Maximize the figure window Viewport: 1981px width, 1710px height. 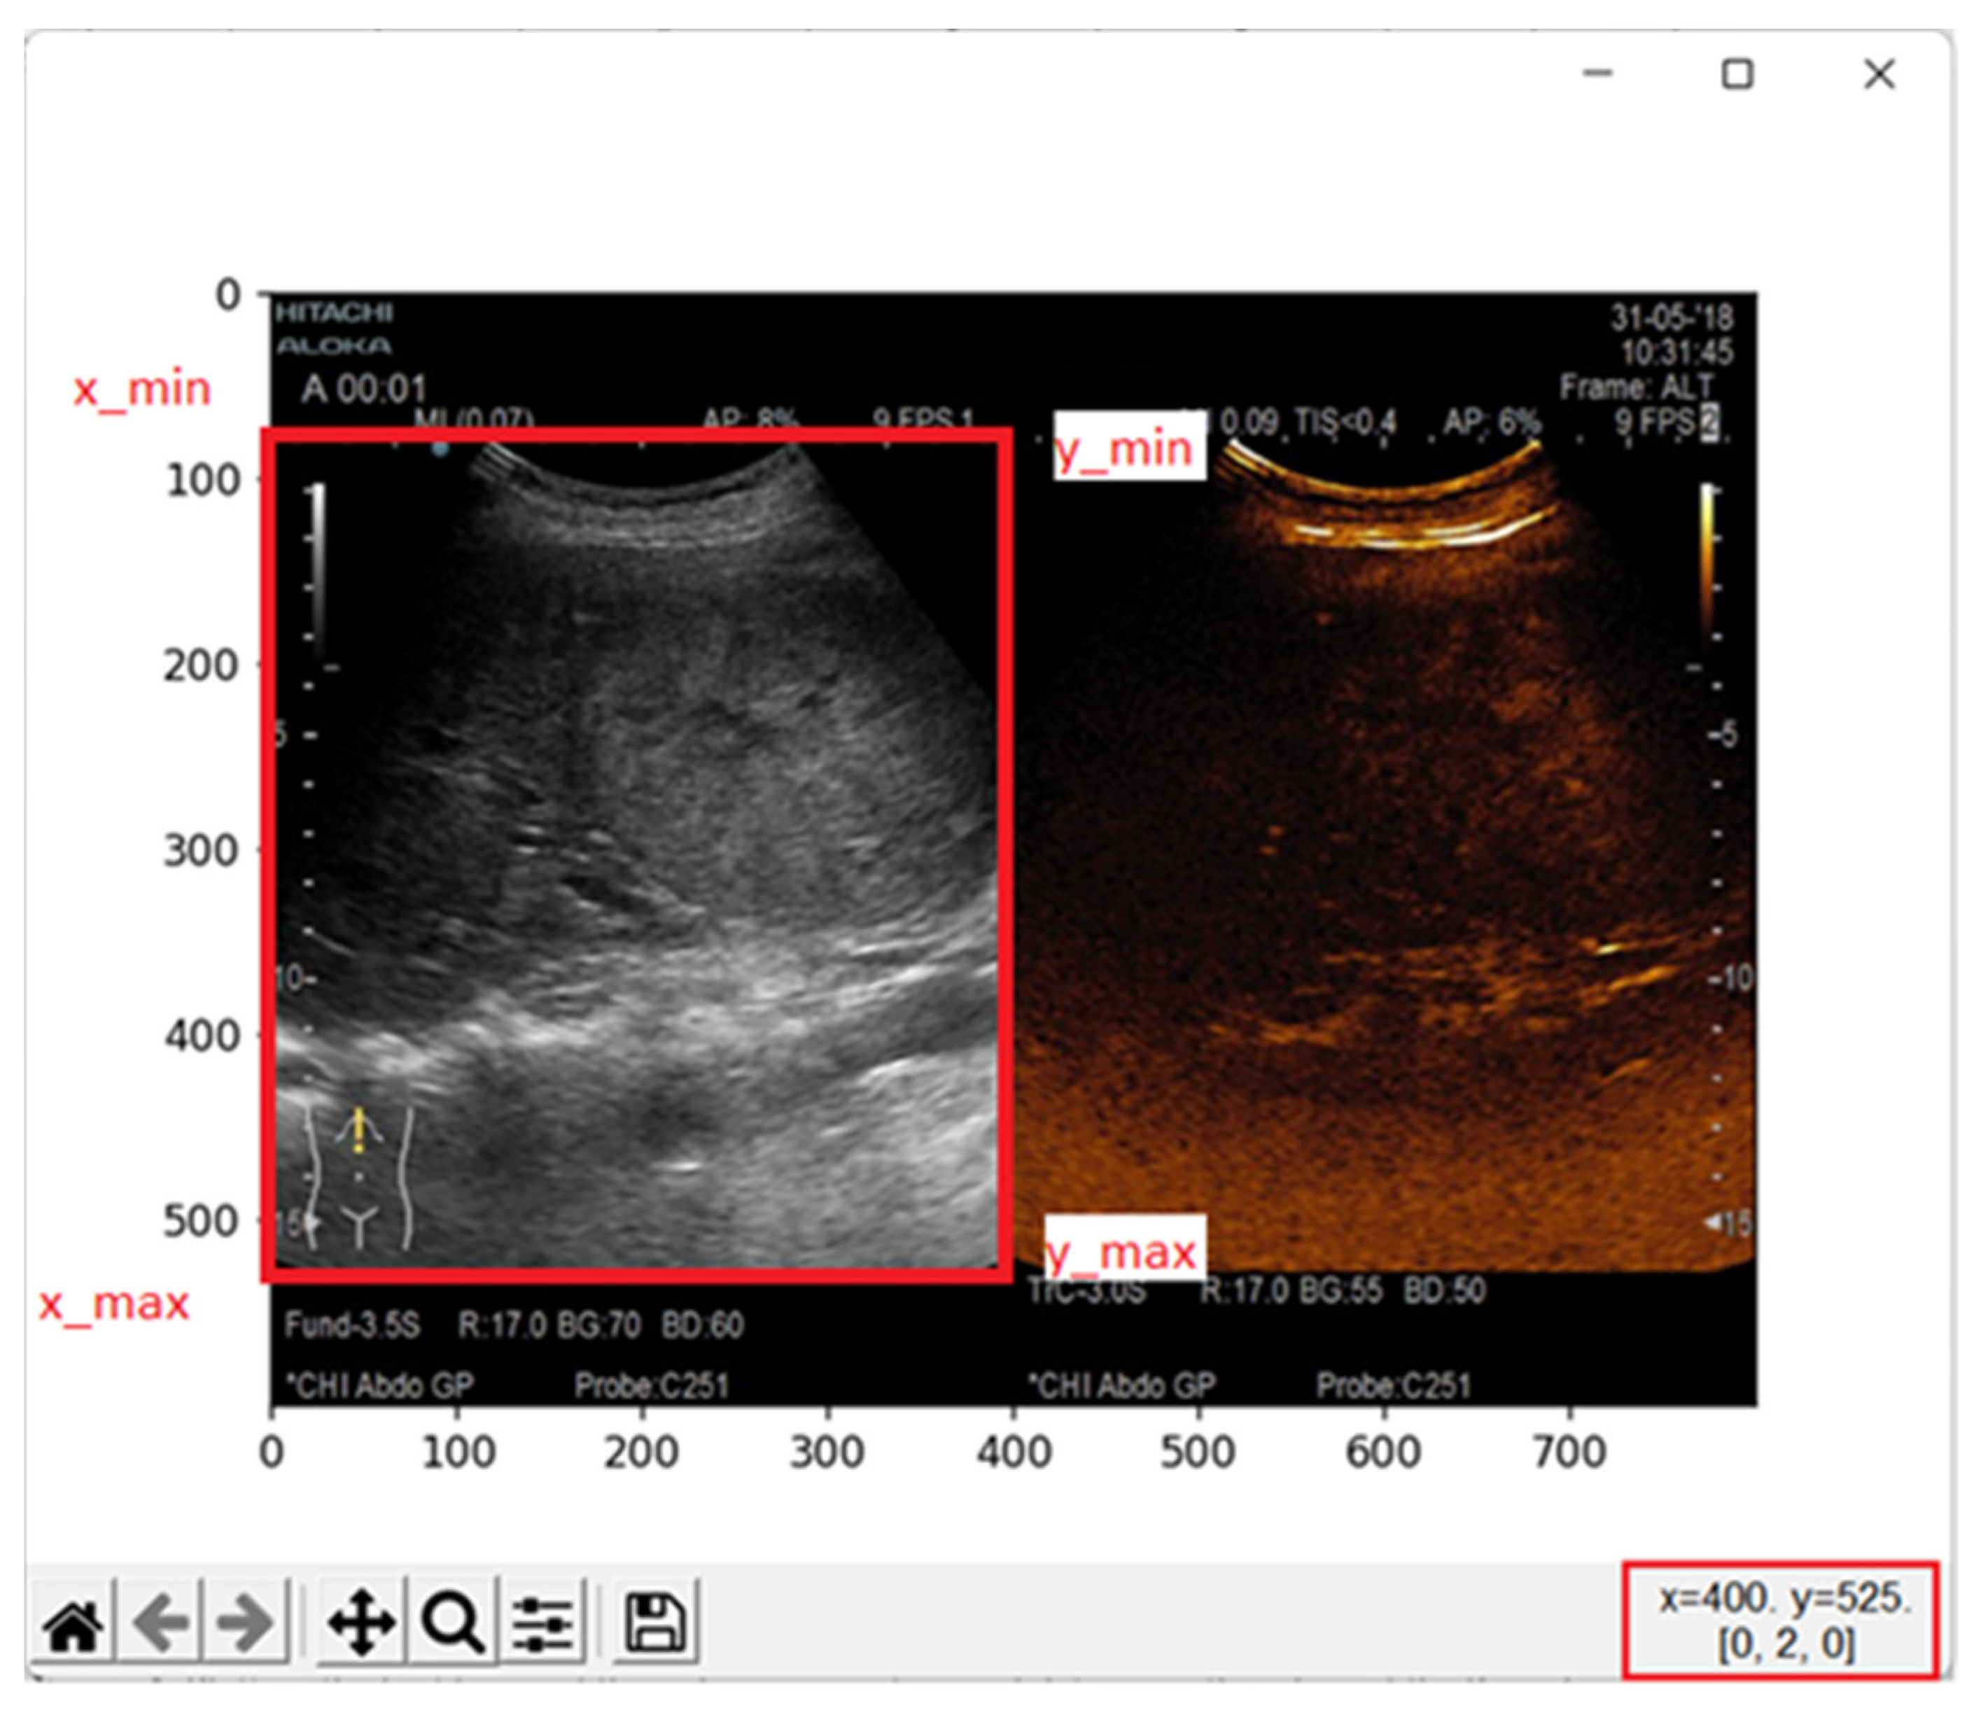pyautogui.click(x=1737, y=73)
